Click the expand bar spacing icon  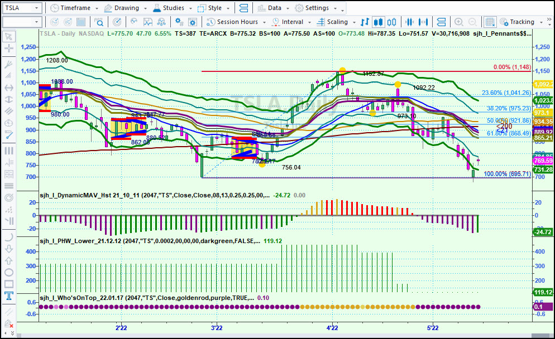(423, 22)
